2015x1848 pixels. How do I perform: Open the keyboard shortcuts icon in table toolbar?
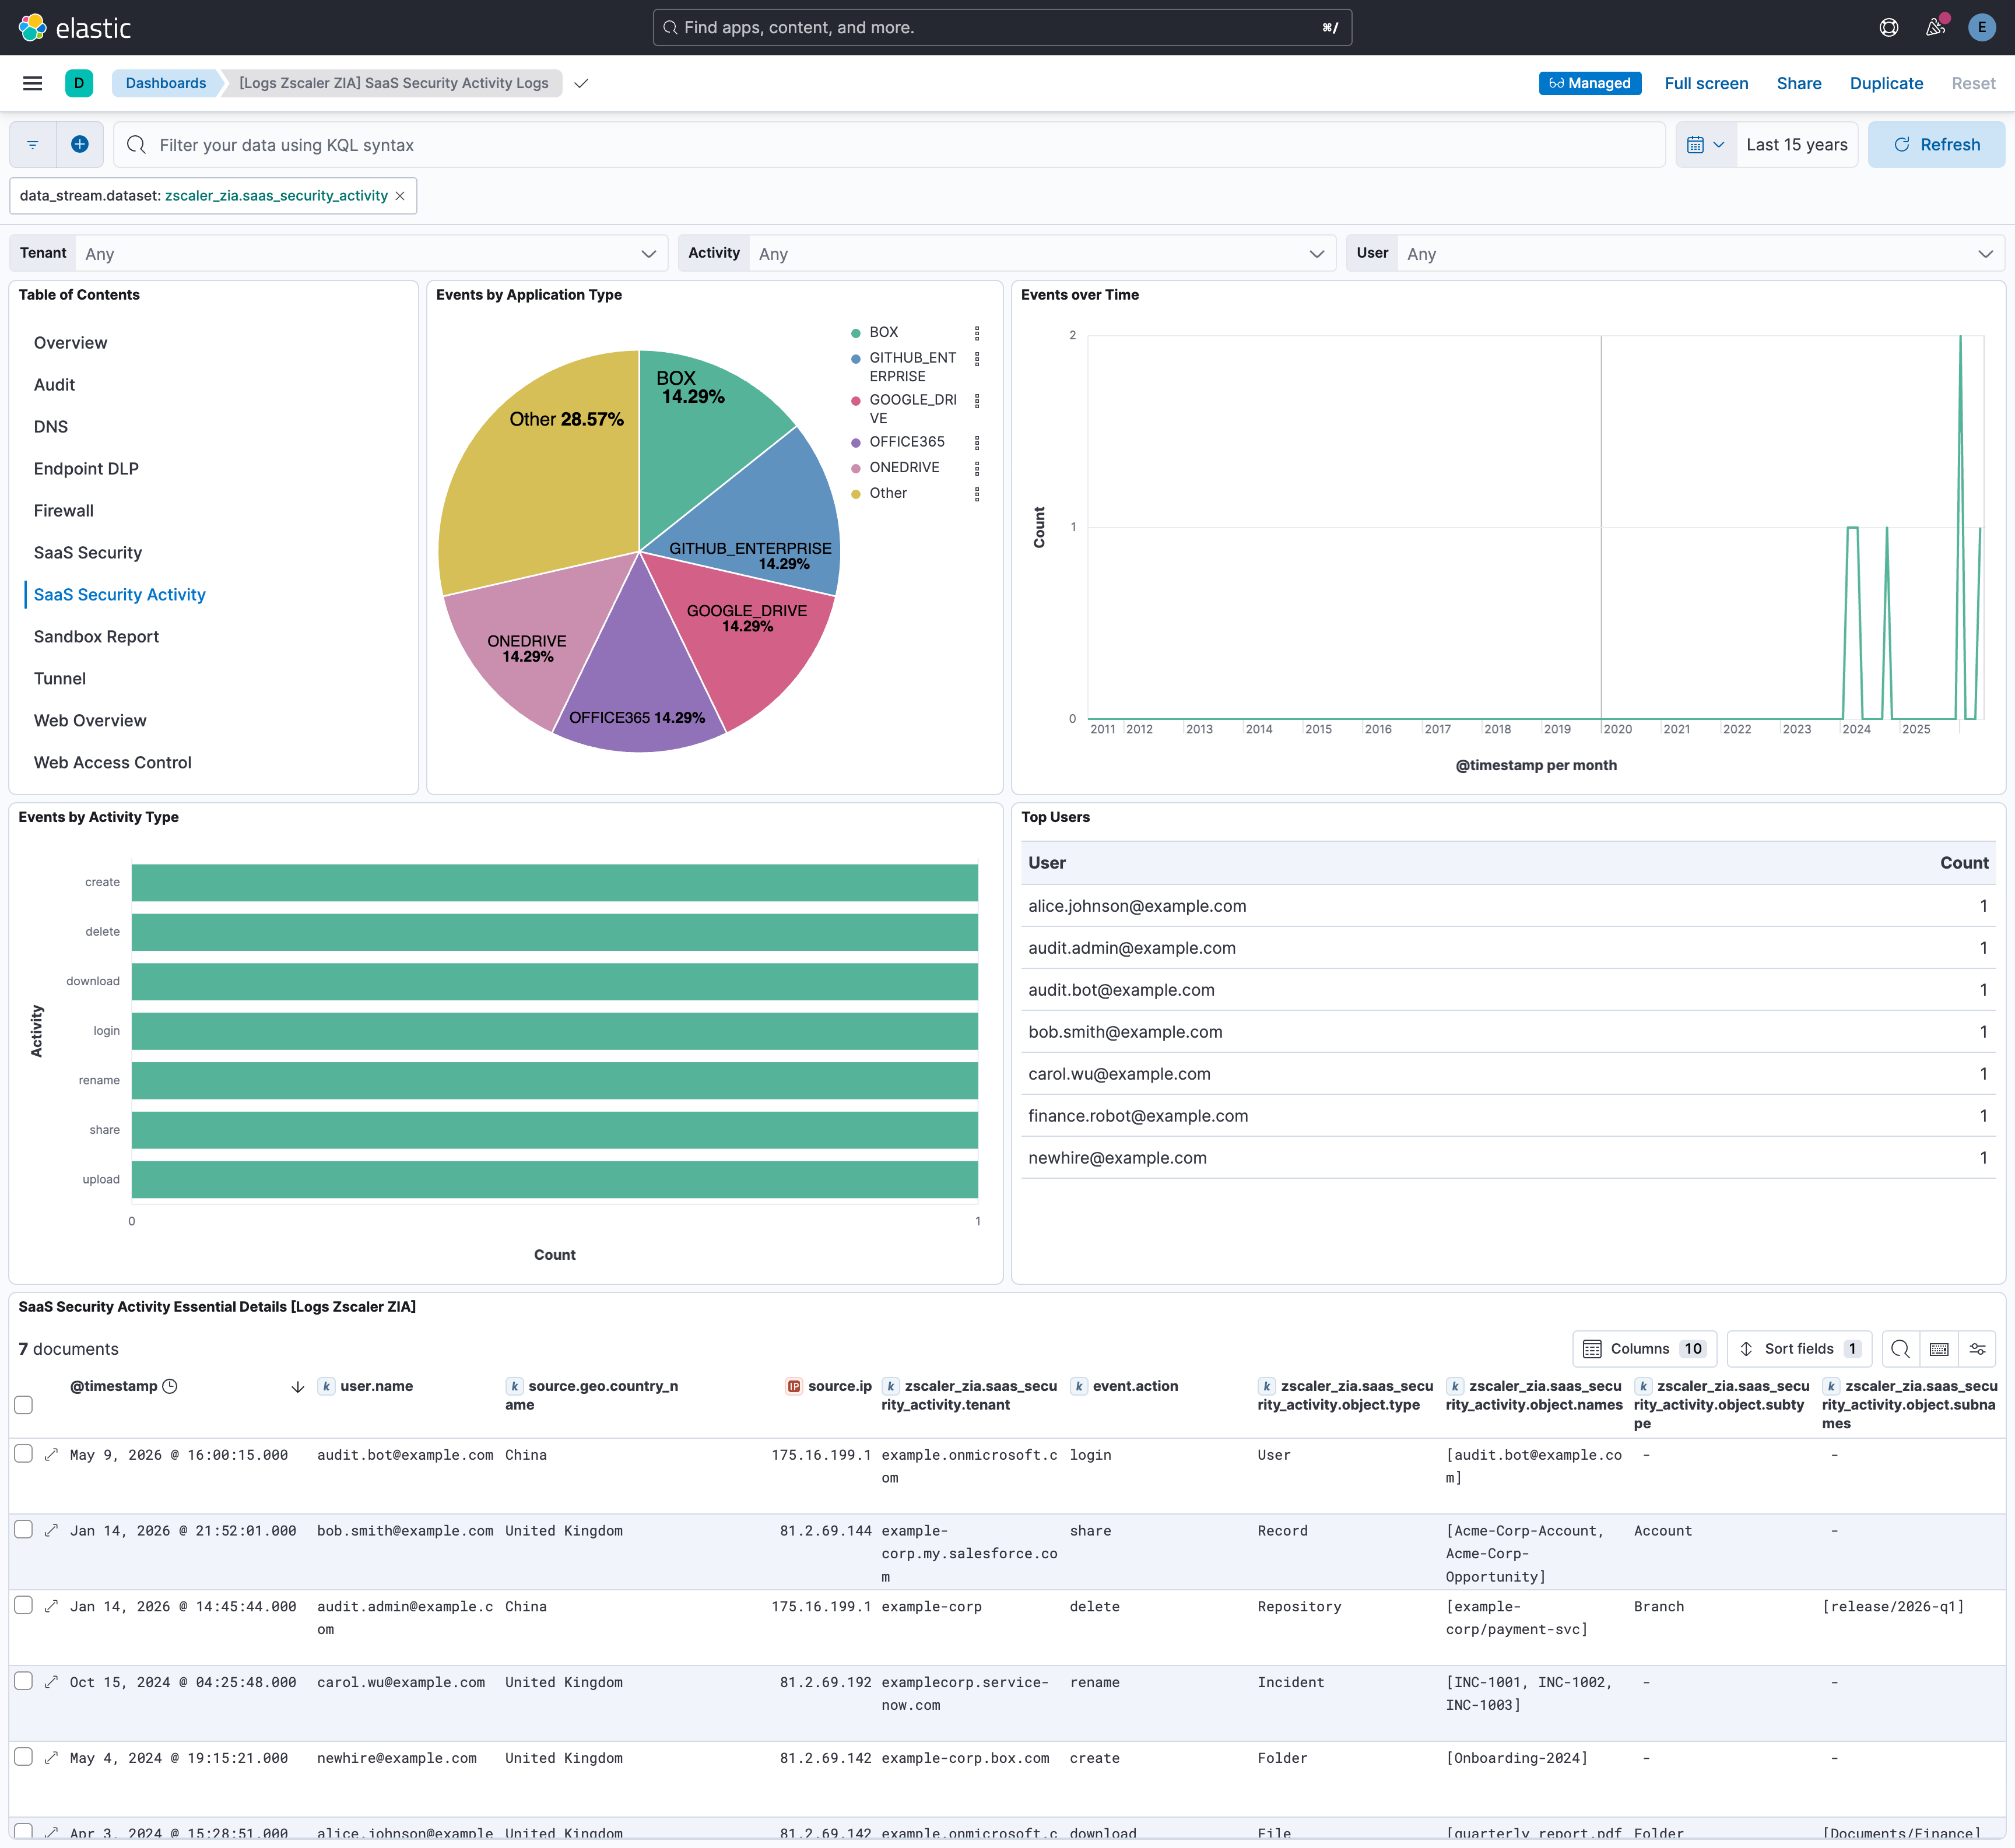click(1938, 1349)
